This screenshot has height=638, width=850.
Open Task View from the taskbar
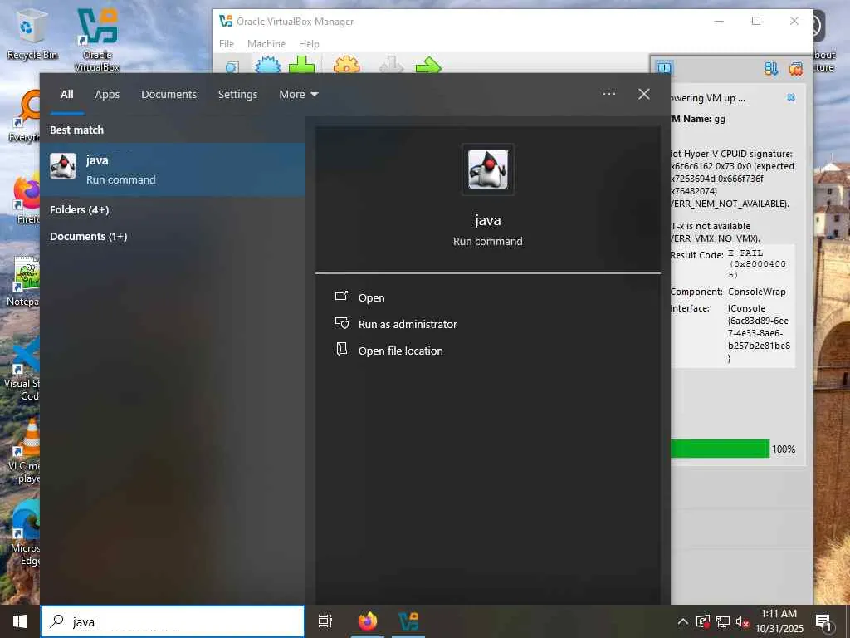pos(325,621)
